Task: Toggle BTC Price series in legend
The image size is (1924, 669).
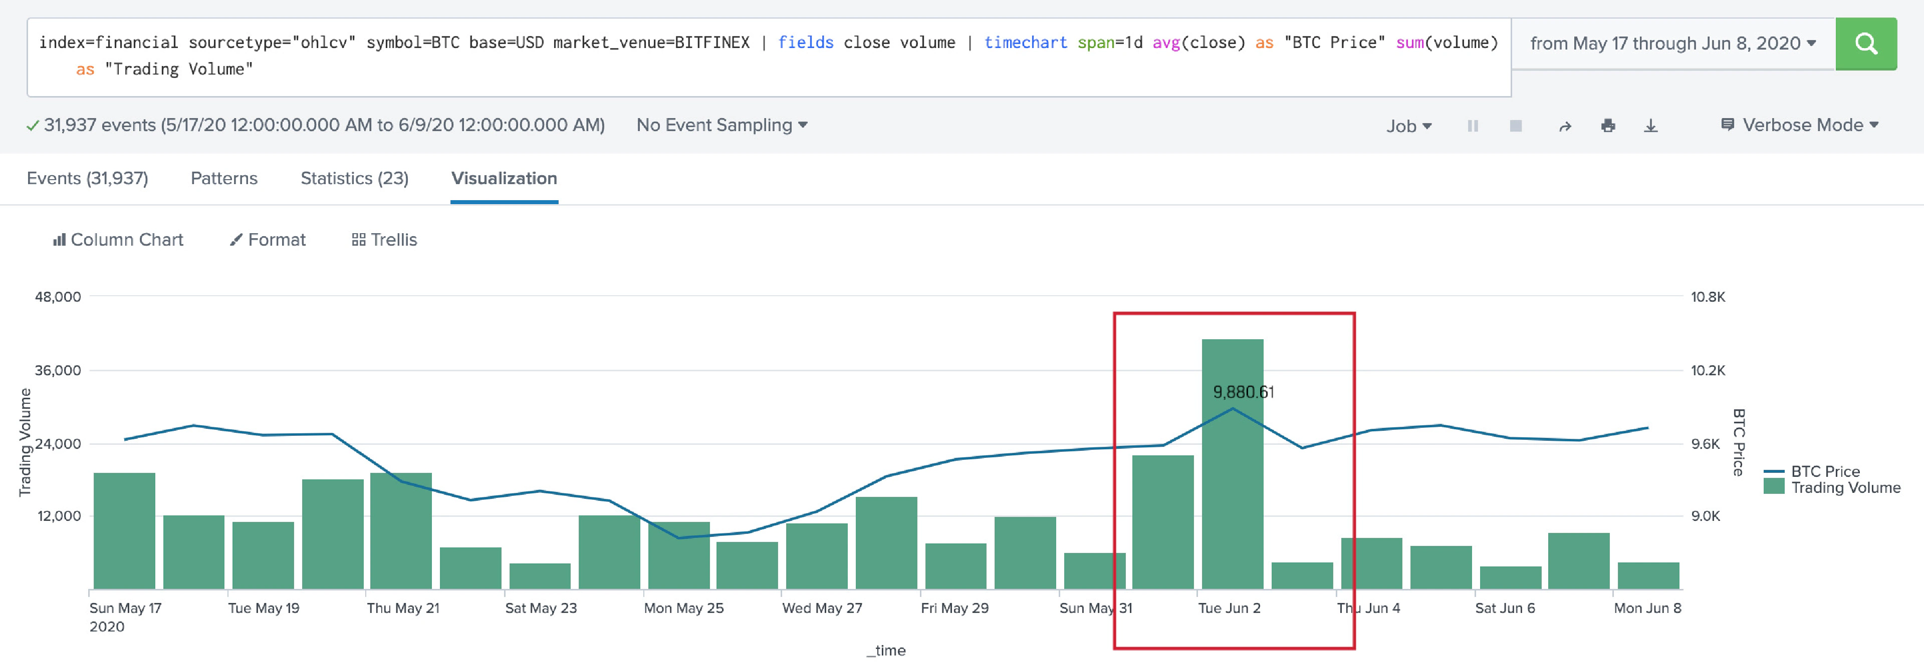Action: [1811, 471]
